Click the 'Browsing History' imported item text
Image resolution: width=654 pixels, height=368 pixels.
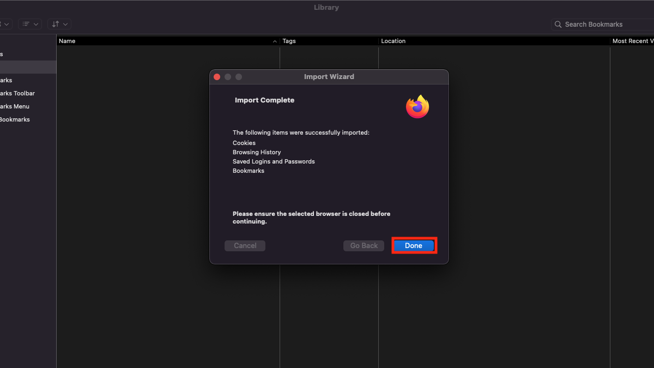pos(257,152)
